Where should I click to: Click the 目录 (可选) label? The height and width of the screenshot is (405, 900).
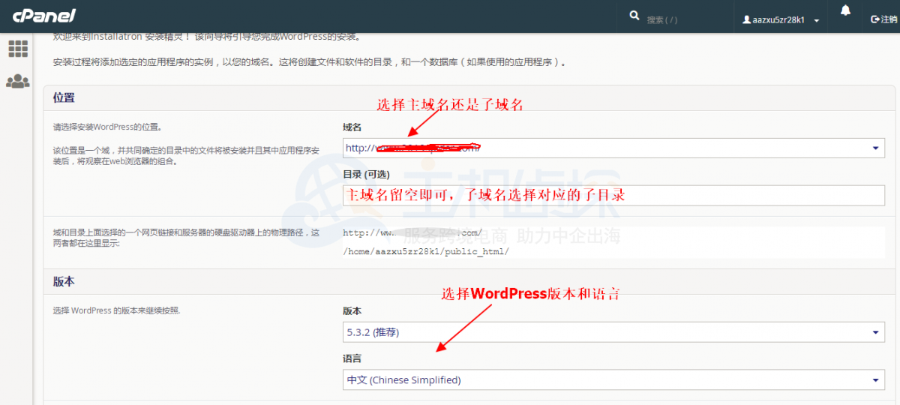coord(367,175)
